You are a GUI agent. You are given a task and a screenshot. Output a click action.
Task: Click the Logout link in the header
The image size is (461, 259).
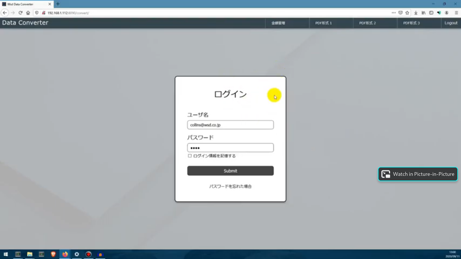[x=451, y=23]
